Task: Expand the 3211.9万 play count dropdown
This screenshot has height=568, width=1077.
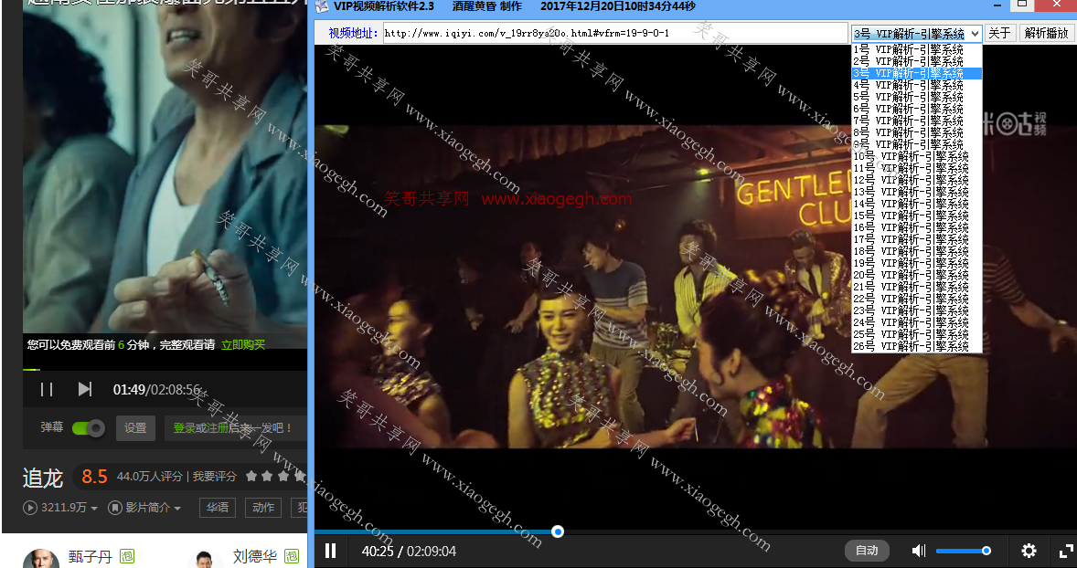Action: (94, 509)
